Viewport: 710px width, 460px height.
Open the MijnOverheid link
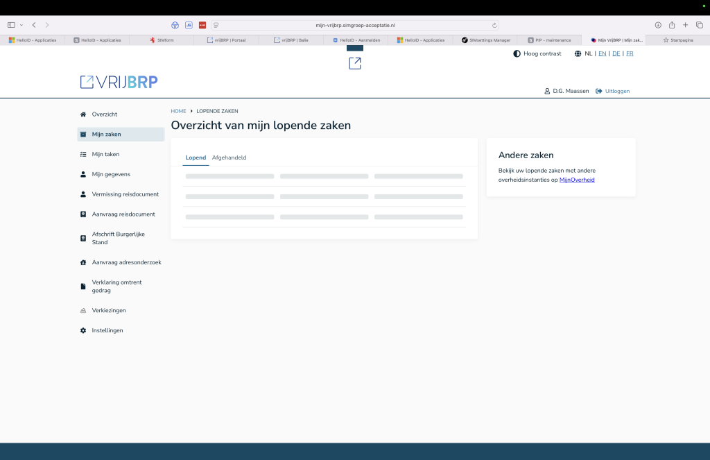coord(577,180)
